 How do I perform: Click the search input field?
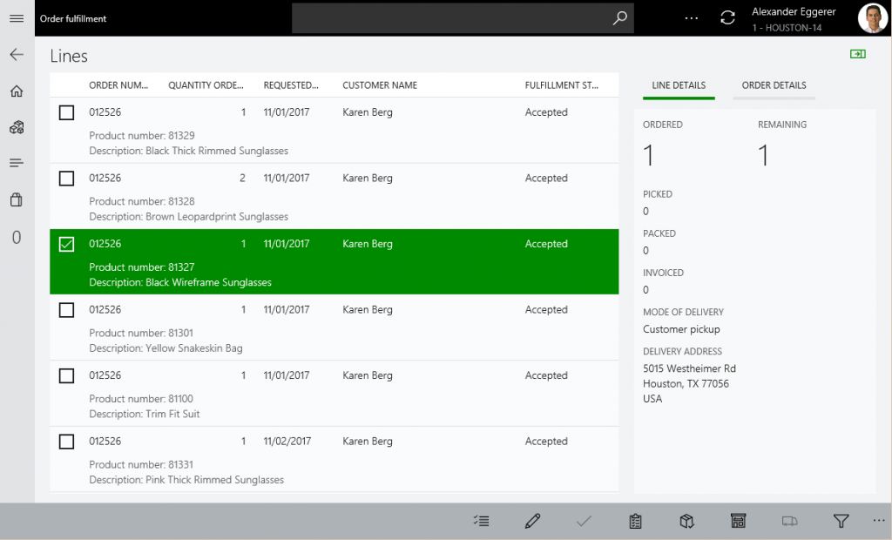click(449, 18)
